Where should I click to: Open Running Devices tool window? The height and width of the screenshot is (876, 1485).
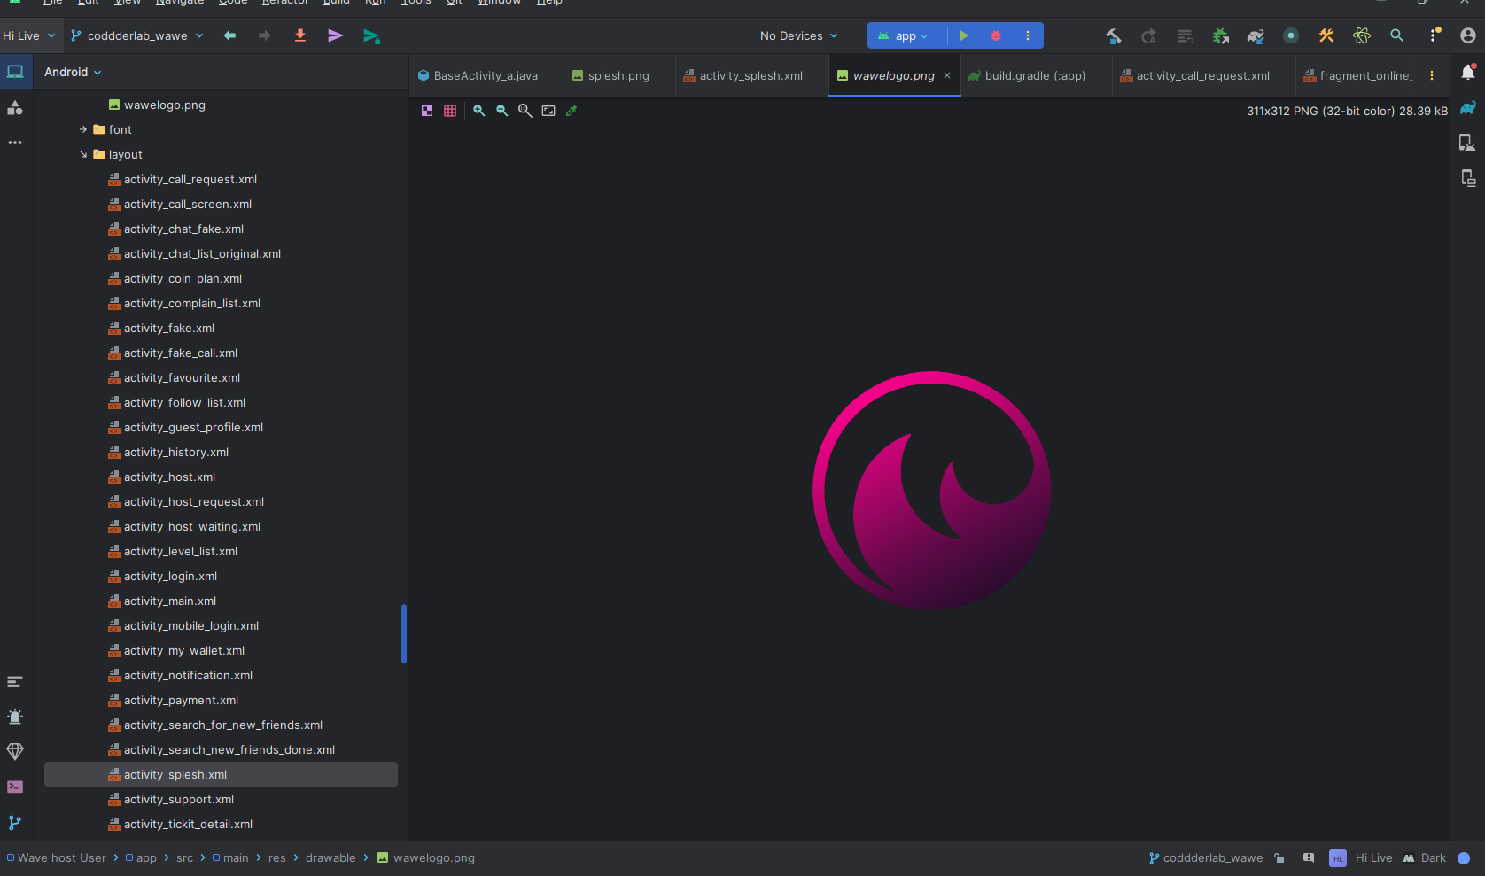[1468, 178]
